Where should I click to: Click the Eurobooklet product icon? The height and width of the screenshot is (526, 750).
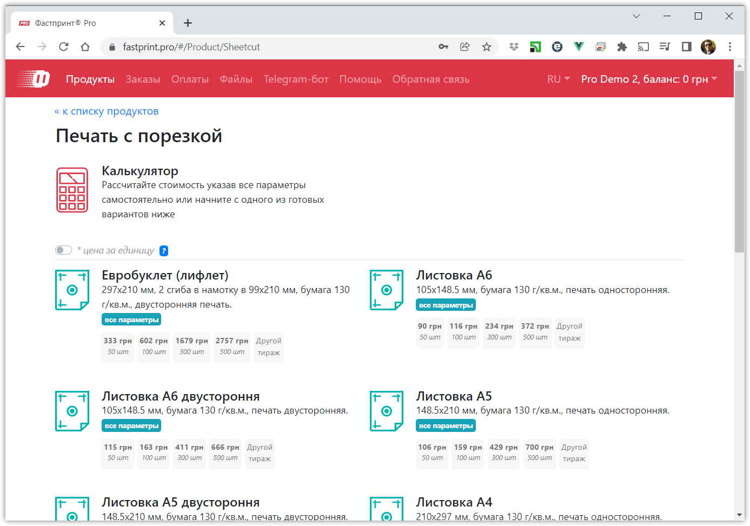pos(72,290)
